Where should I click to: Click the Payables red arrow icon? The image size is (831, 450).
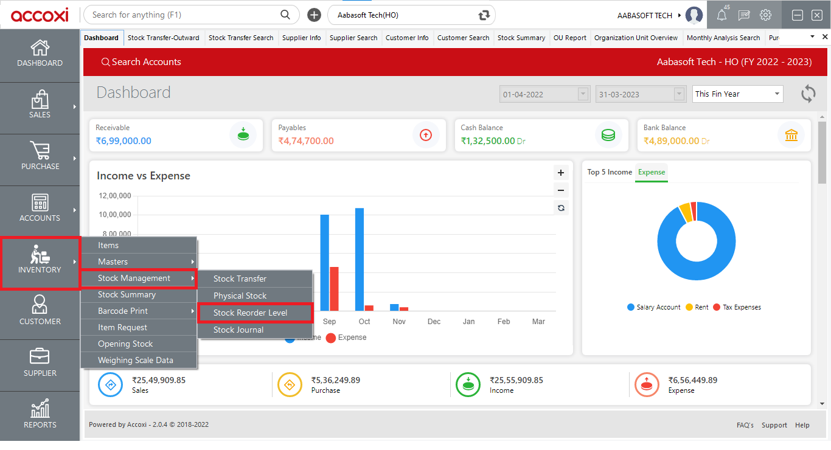point(426,135)
